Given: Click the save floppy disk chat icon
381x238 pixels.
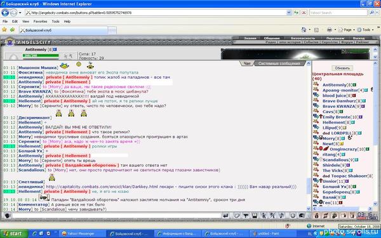Looking at the screenshot, I should click(x=255, y=216).
